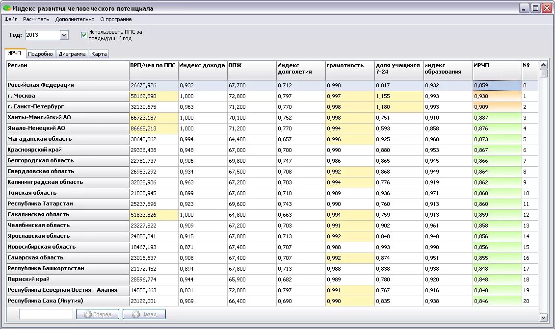Open the О программе menu
The height and width of the screenshot is (329, 555).
click(x=116, y=19)
